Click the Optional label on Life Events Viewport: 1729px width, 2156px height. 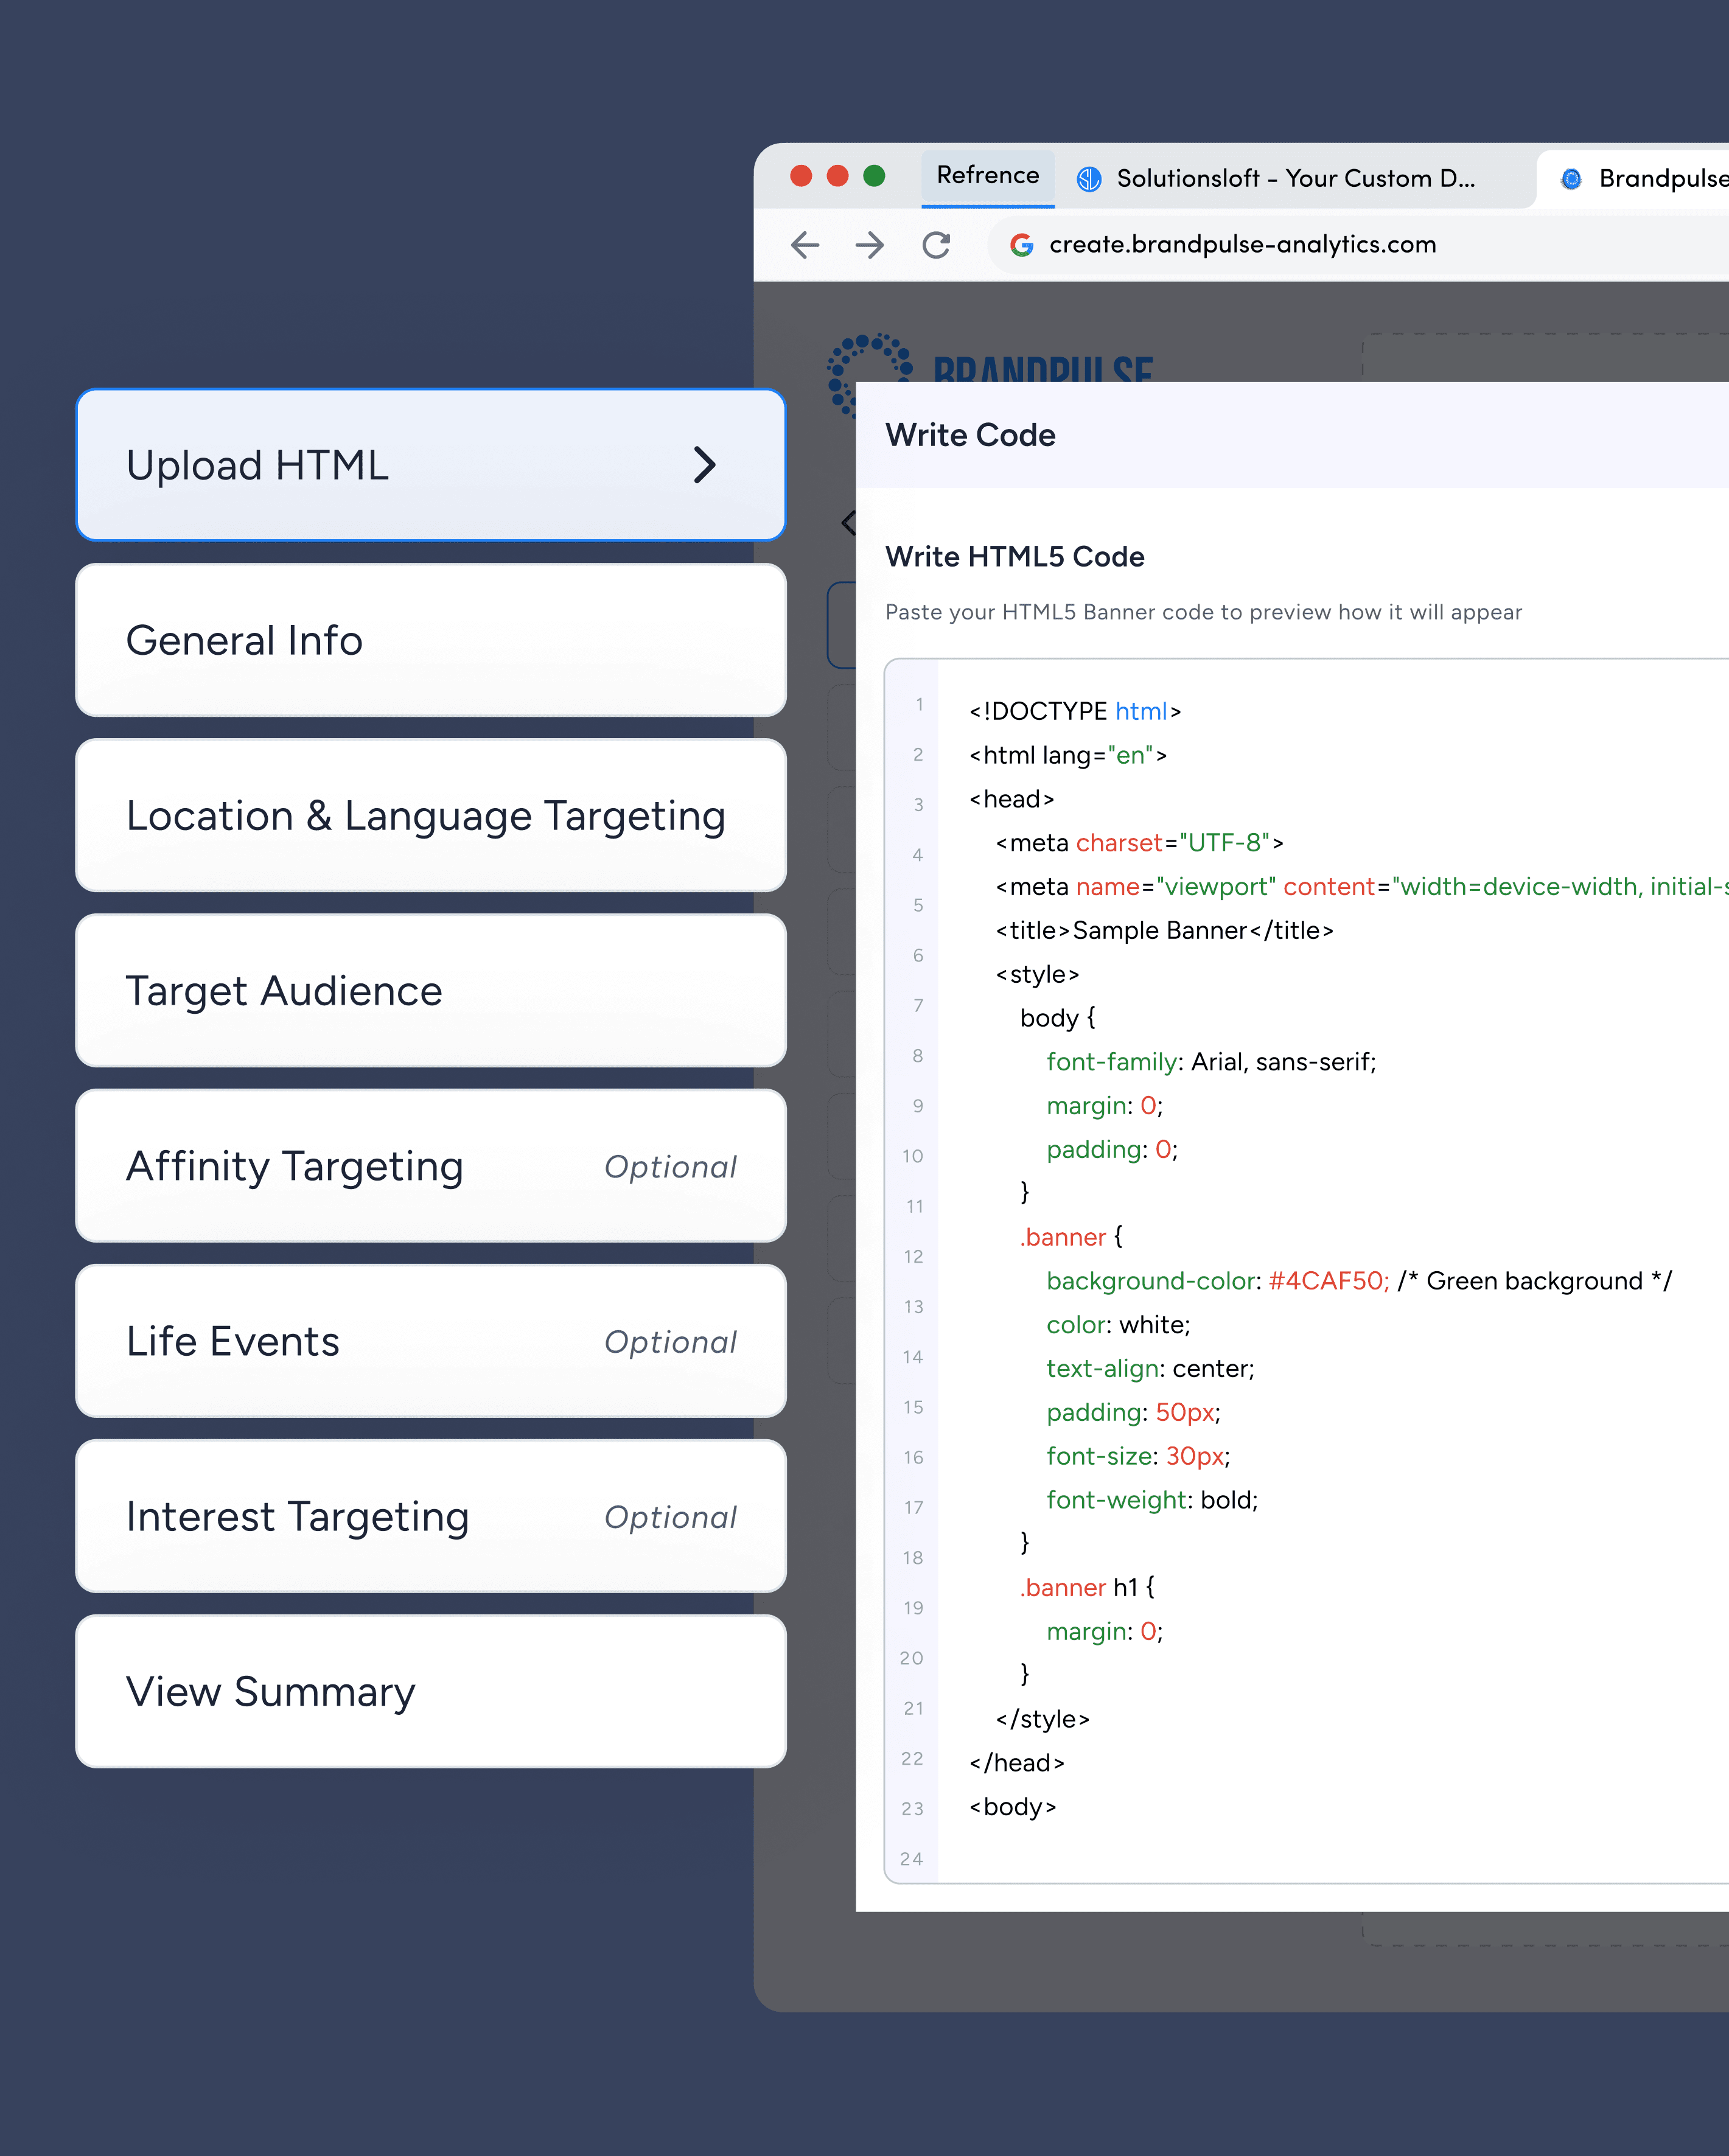(x=670, y=1342)
